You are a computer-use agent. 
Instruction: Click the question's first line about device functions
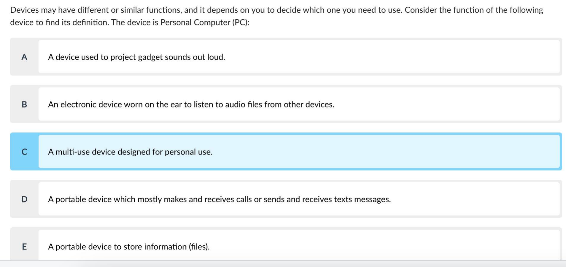click(276, 10)
